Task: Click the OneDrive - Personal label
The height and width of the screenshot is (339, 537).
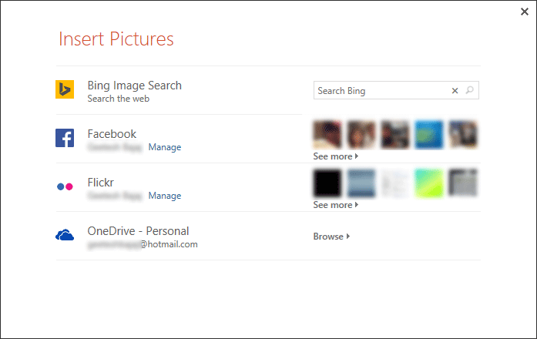Action: click(138, 231)
